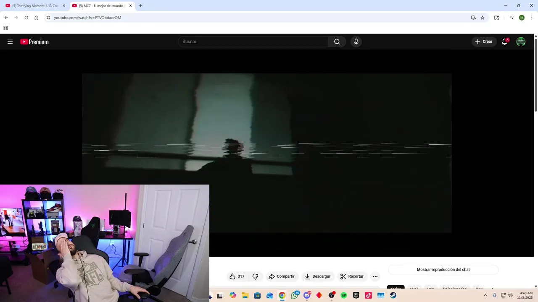Open File Explorer from taskbar
Screen dimensions: 538x302
(245, 295)
